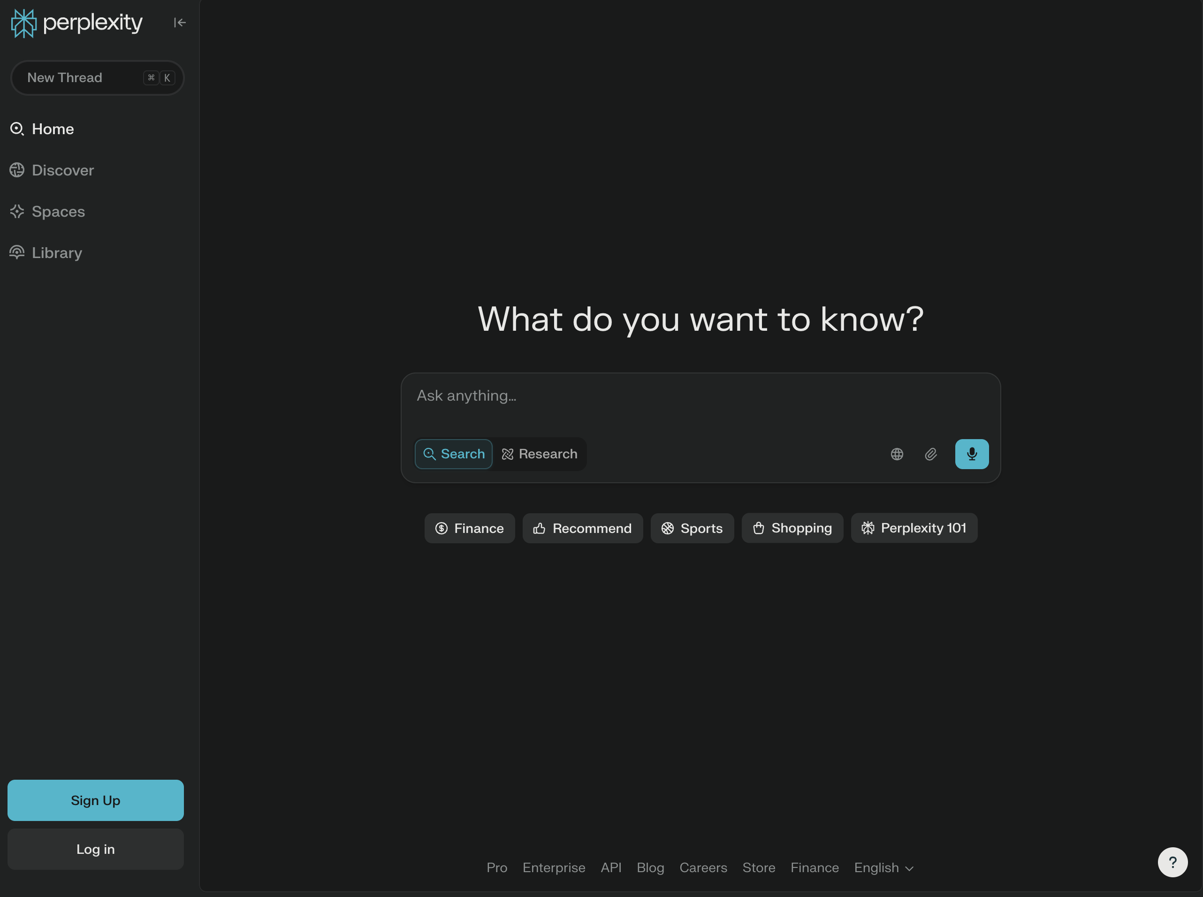This screenshot has width=1203, height=897.
Task: Open the Pro footer link
Action: tap(497, 868)
